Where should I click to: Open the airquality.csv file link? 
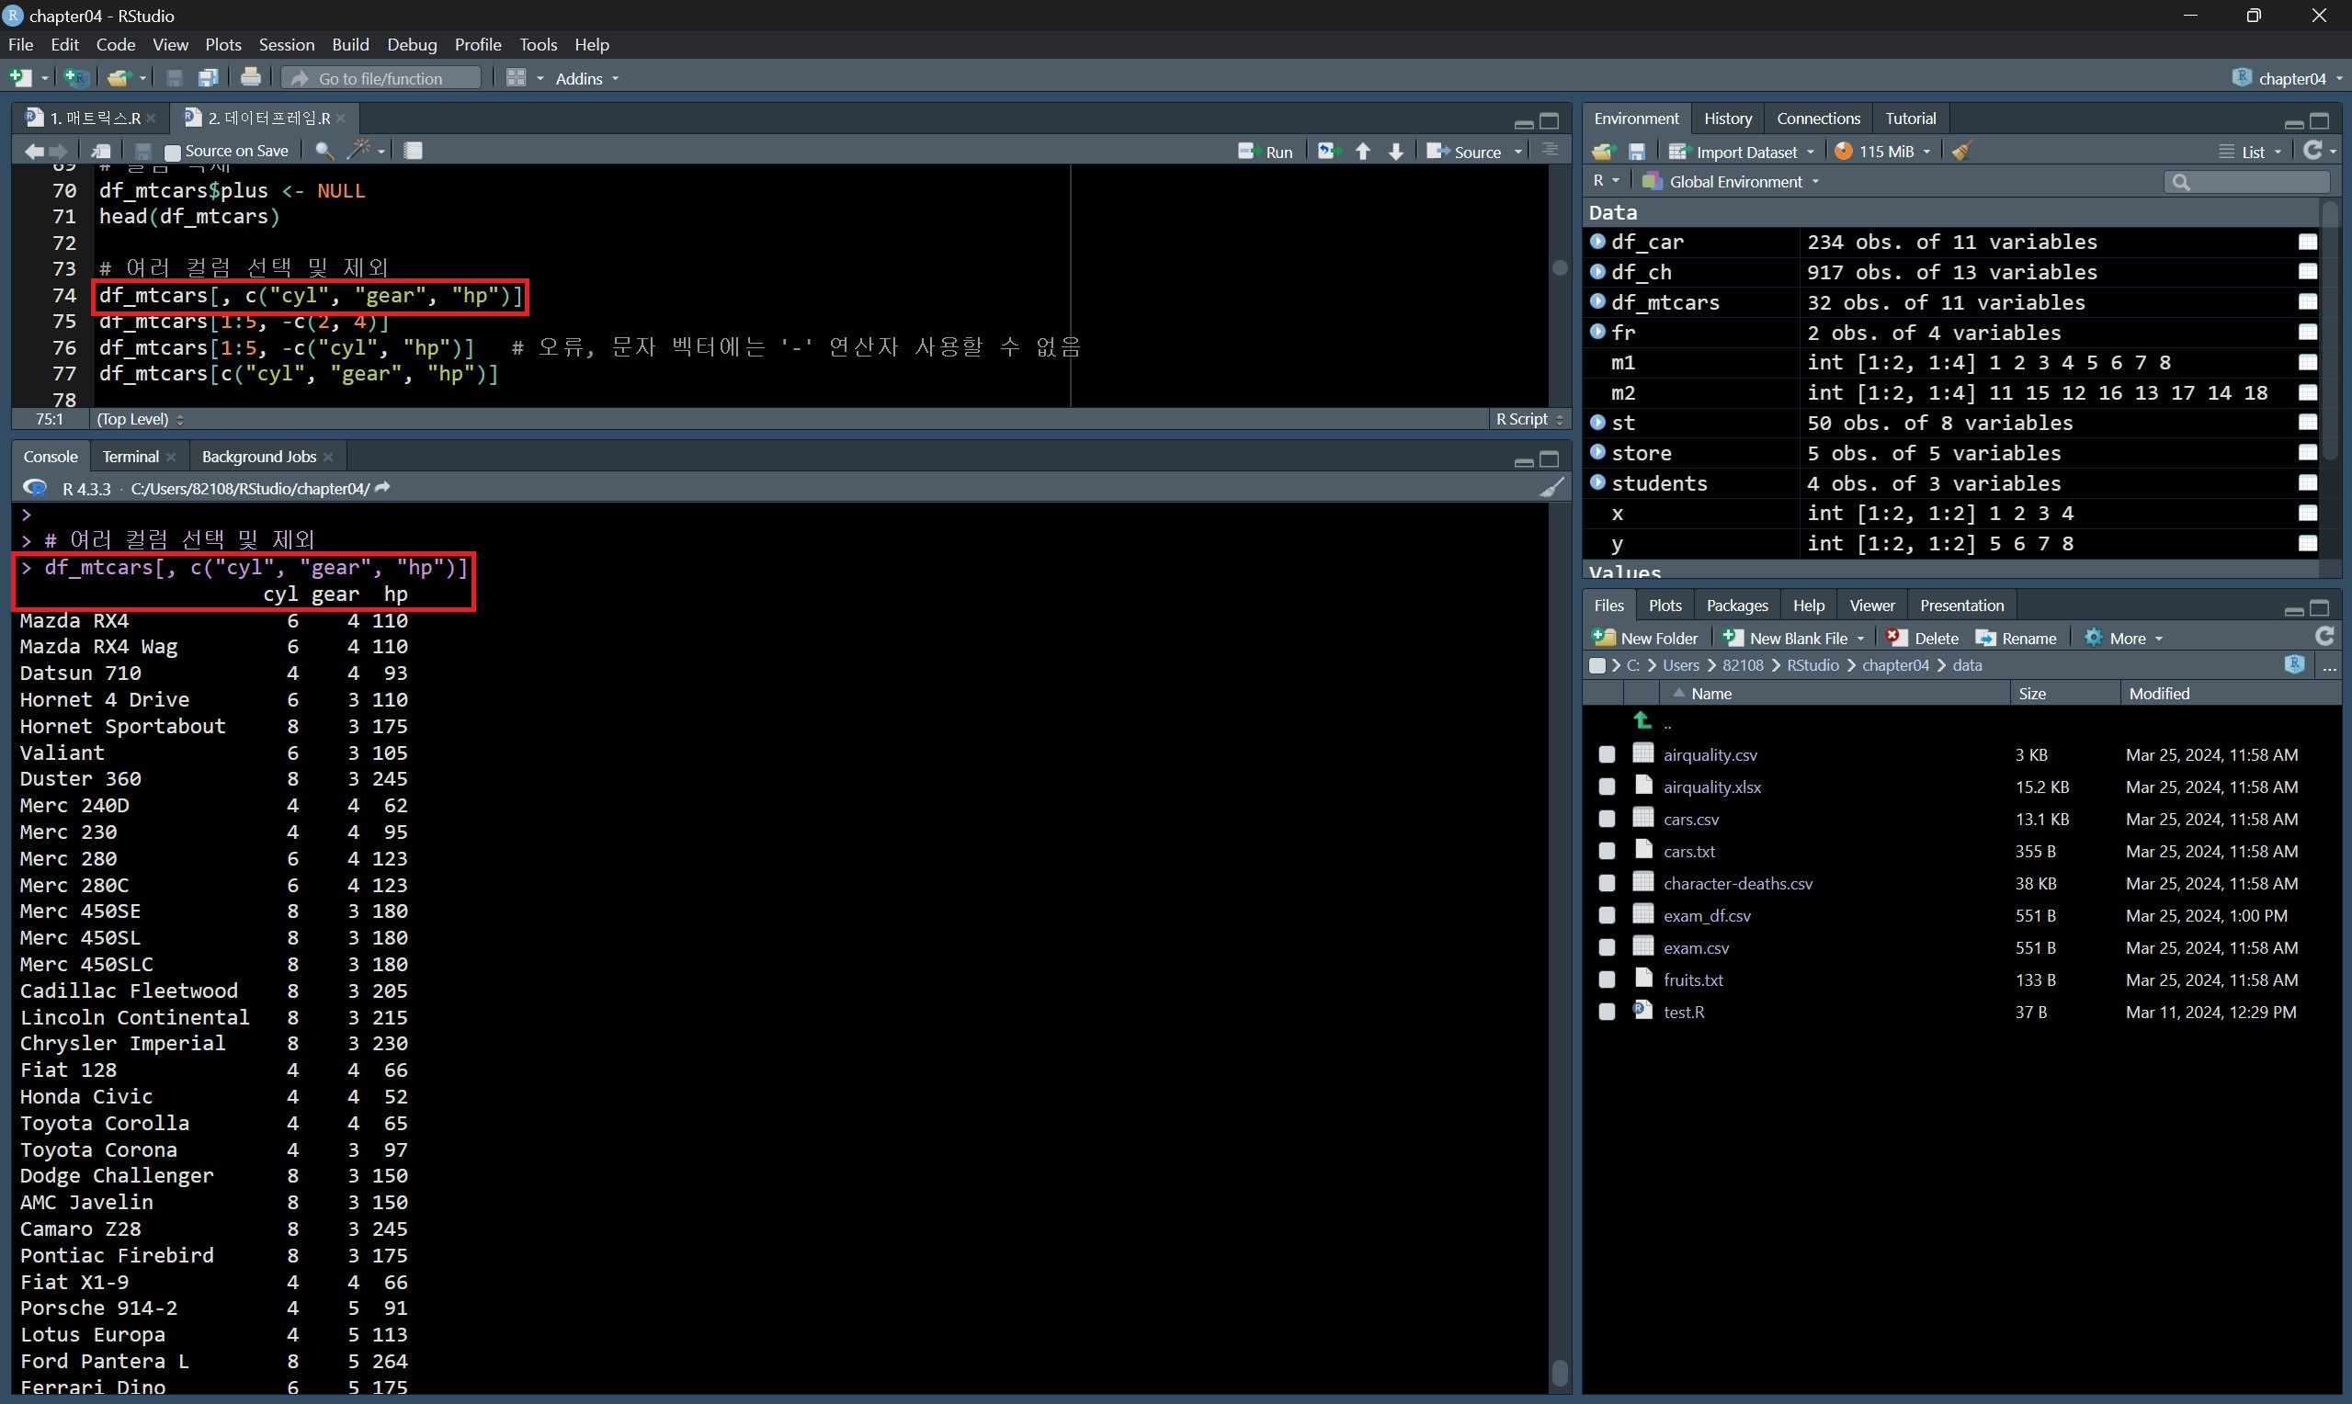tap(1710, 755)
